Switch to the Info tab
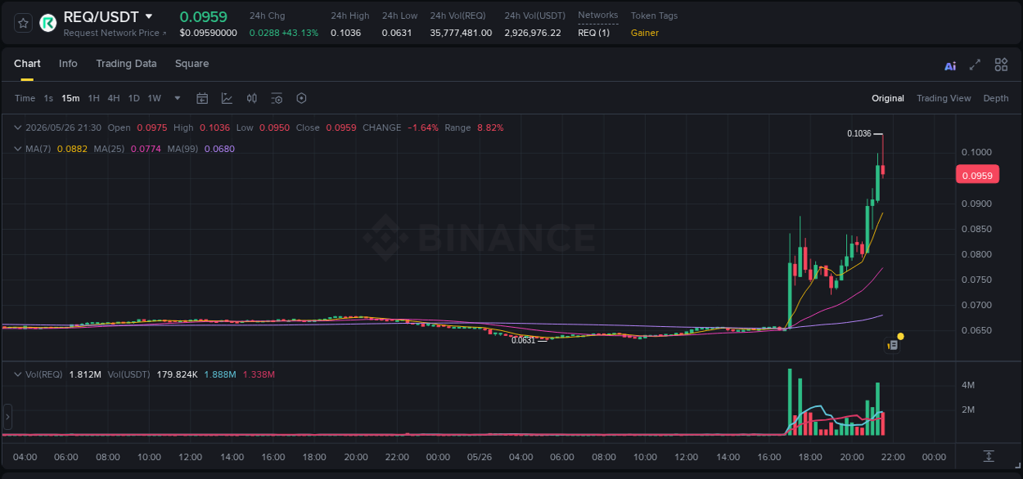Screen dimensions: 1023x479 tap(68, 64)
